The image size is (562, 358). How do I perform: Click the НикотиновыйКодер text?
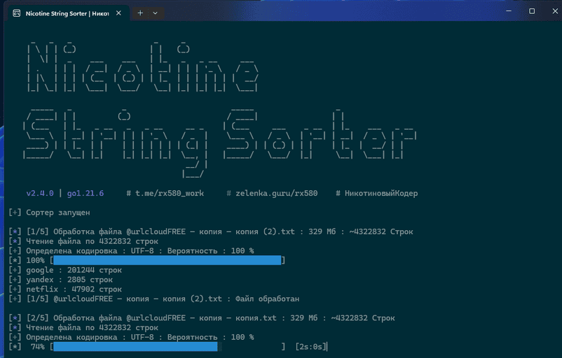[381, 194]
